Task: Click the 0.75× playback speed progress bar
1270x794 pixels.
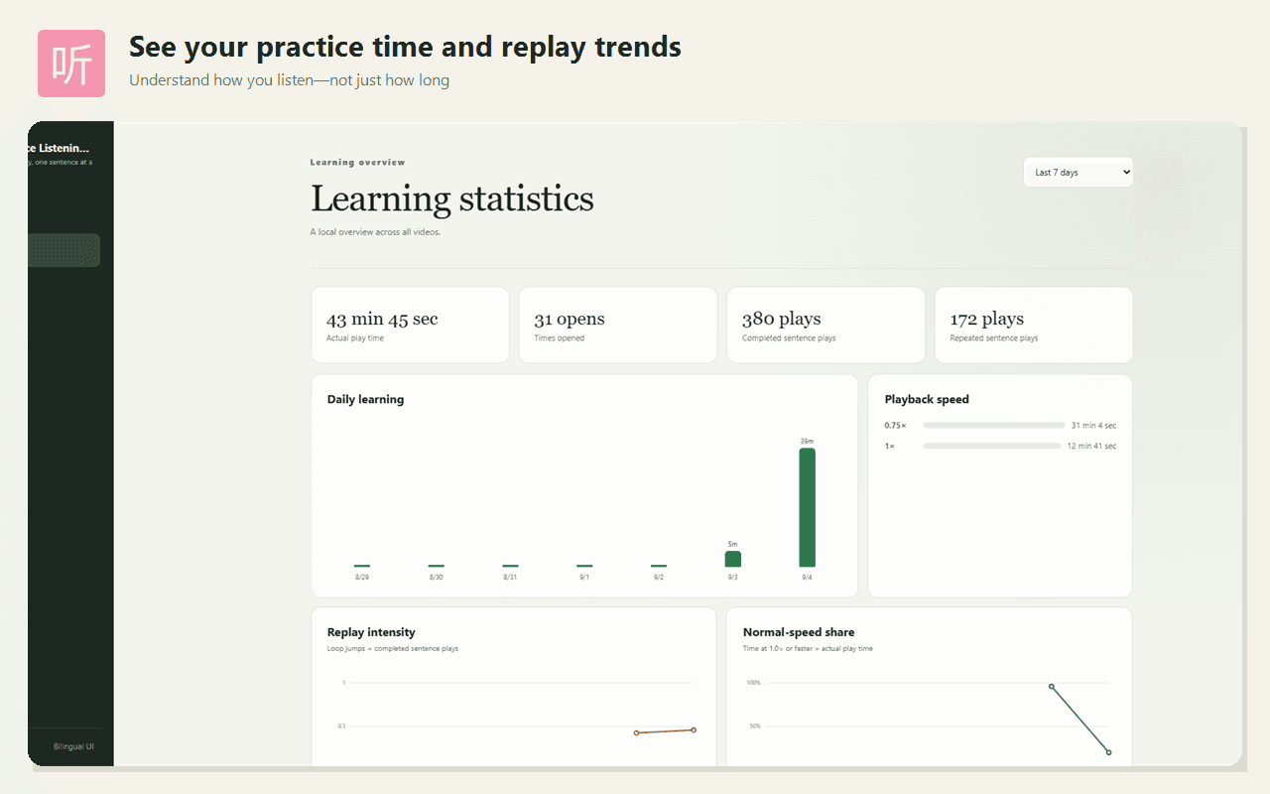Action: click(x=993, y=425)
